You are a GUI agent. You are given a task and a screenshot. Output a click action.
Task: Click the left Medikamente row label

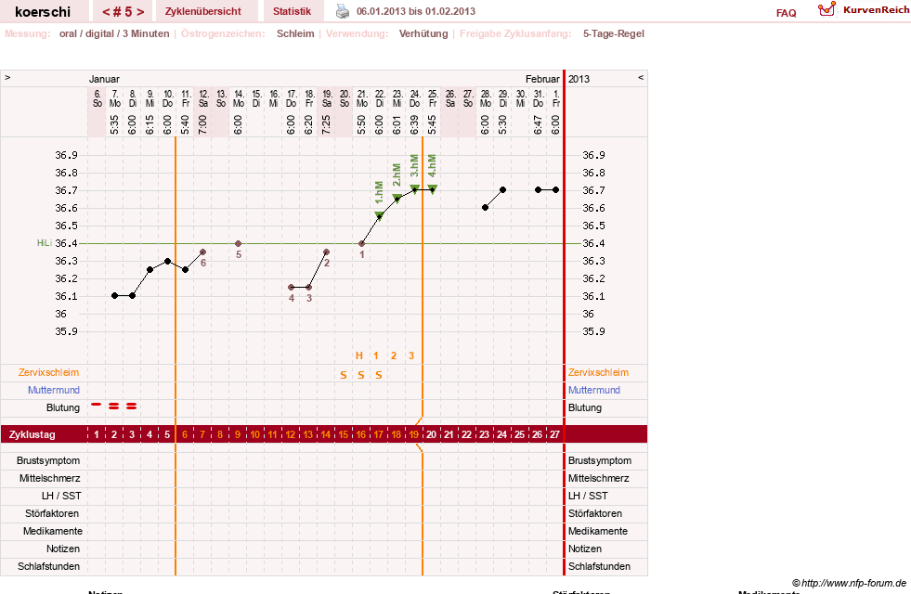tap(53, 531)
